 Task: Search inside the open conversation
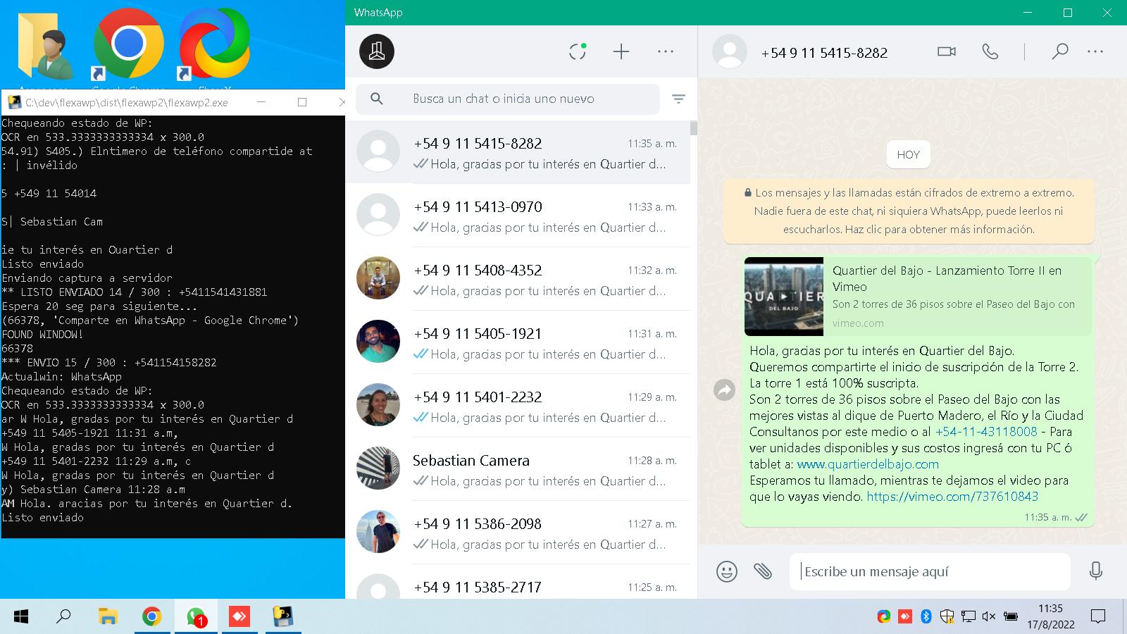pos(1060,51)
